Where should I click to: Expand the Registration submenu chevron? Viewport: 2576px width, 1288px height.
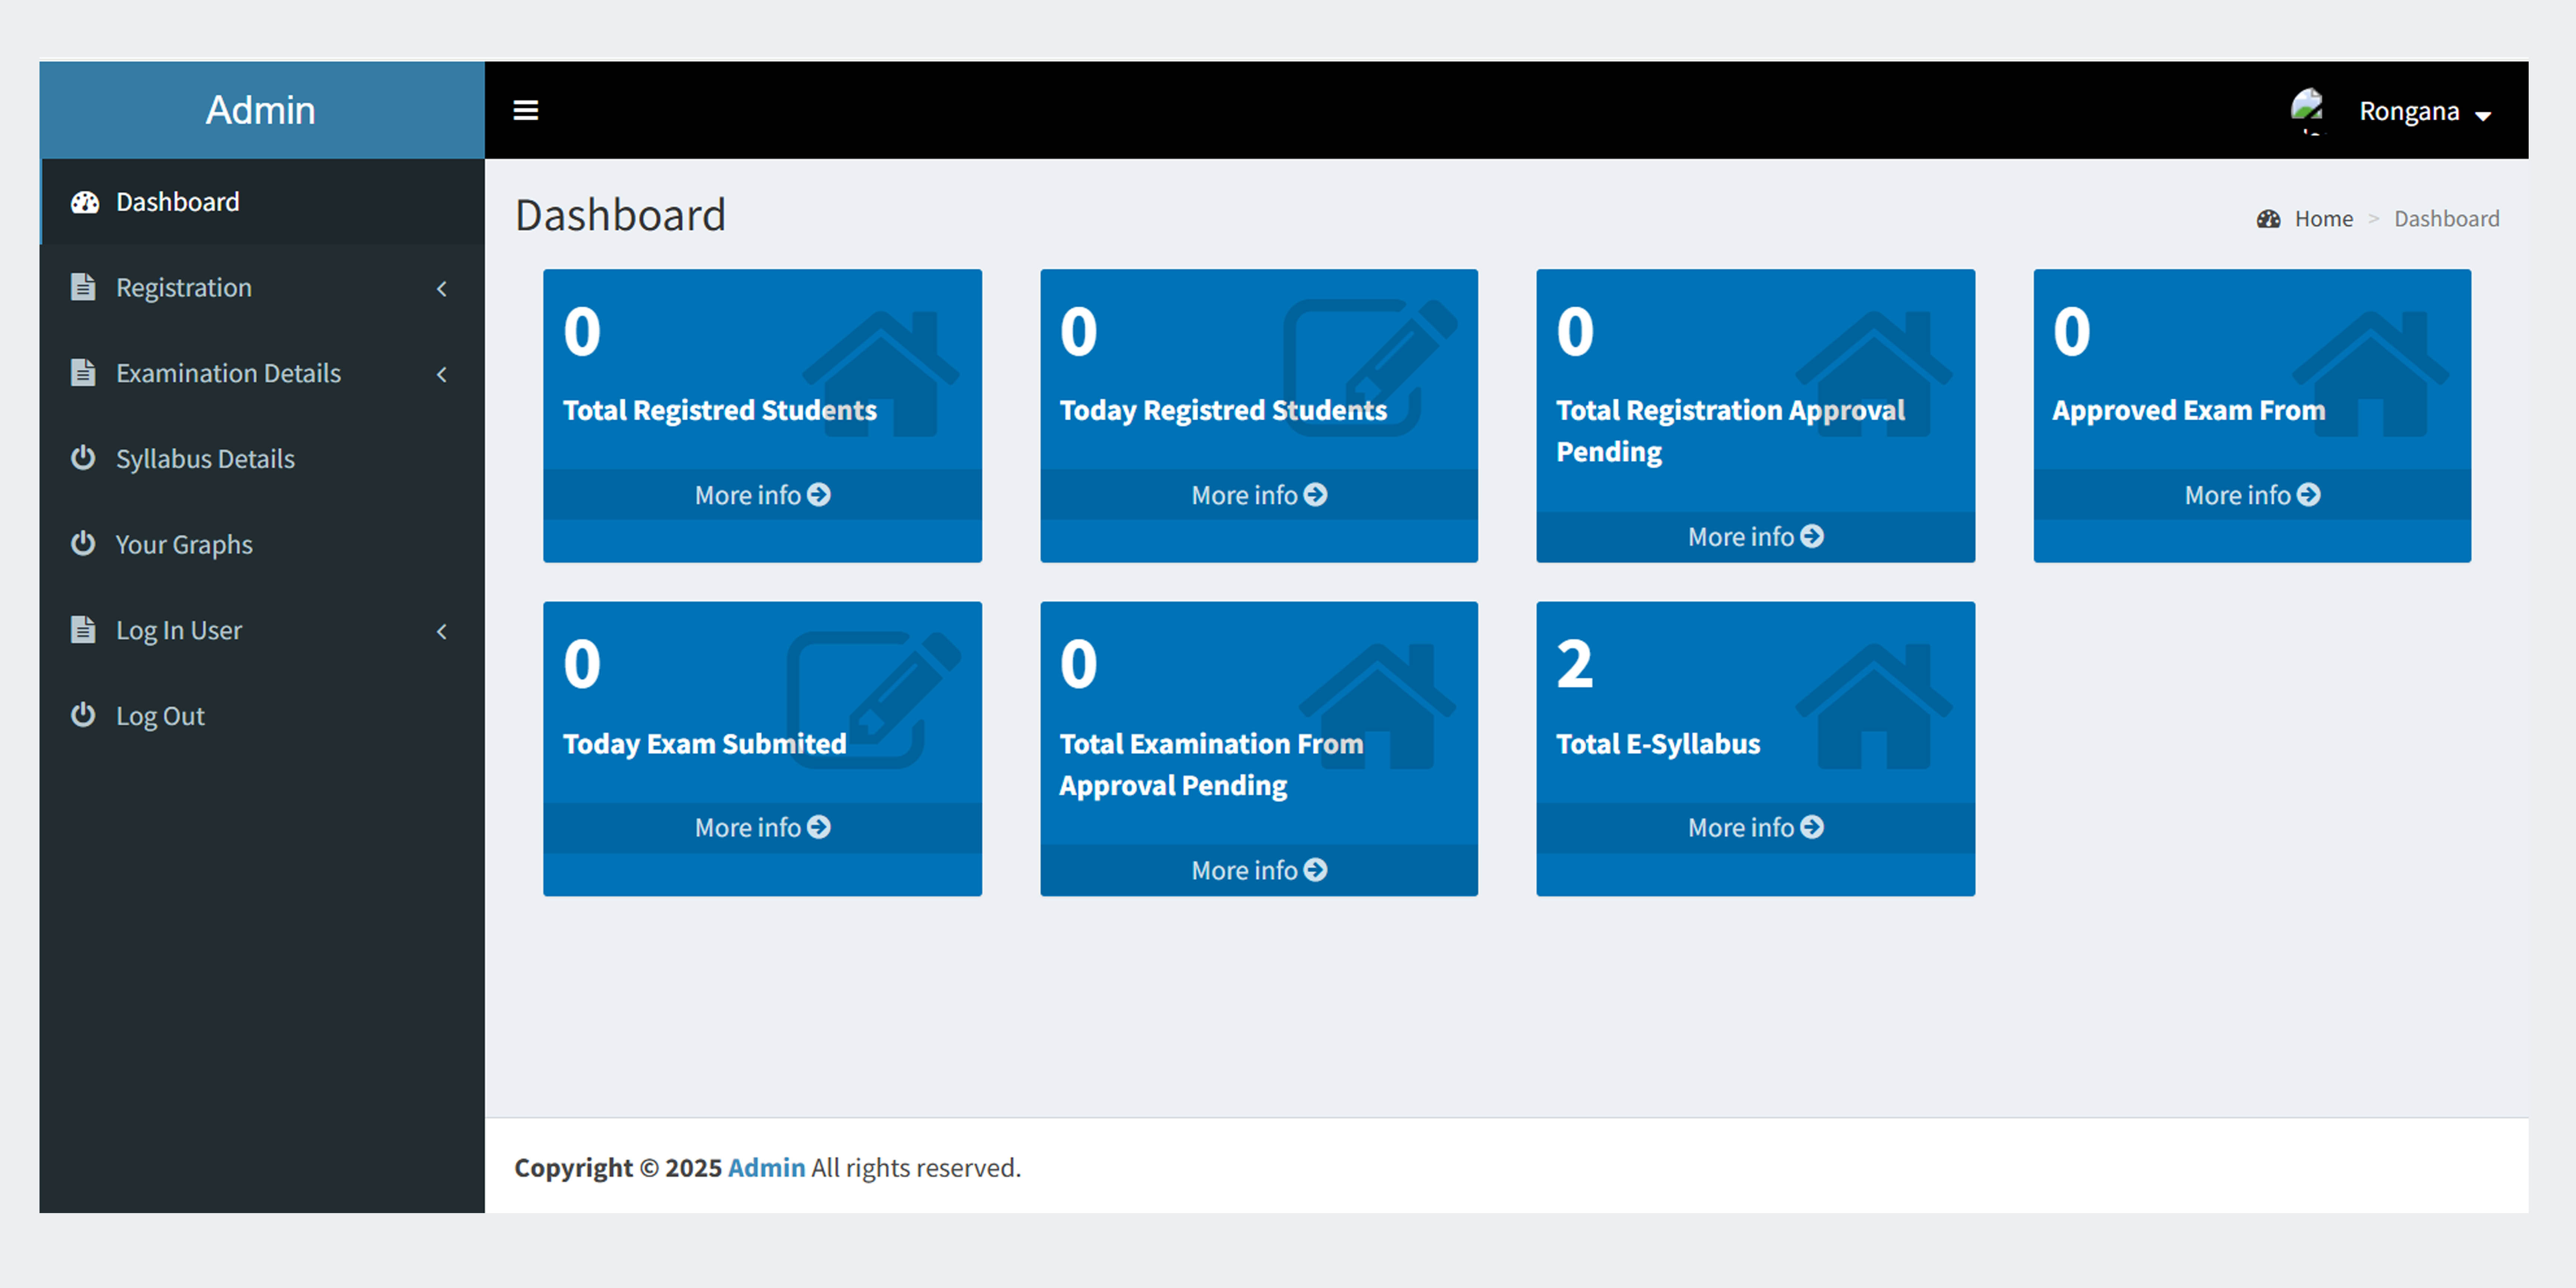click(442, 288)
